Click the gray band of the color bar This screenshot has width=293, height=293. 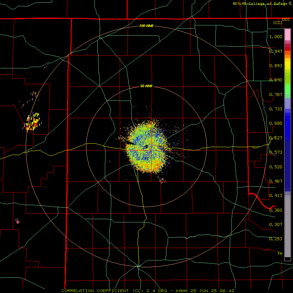pos(287,226)
